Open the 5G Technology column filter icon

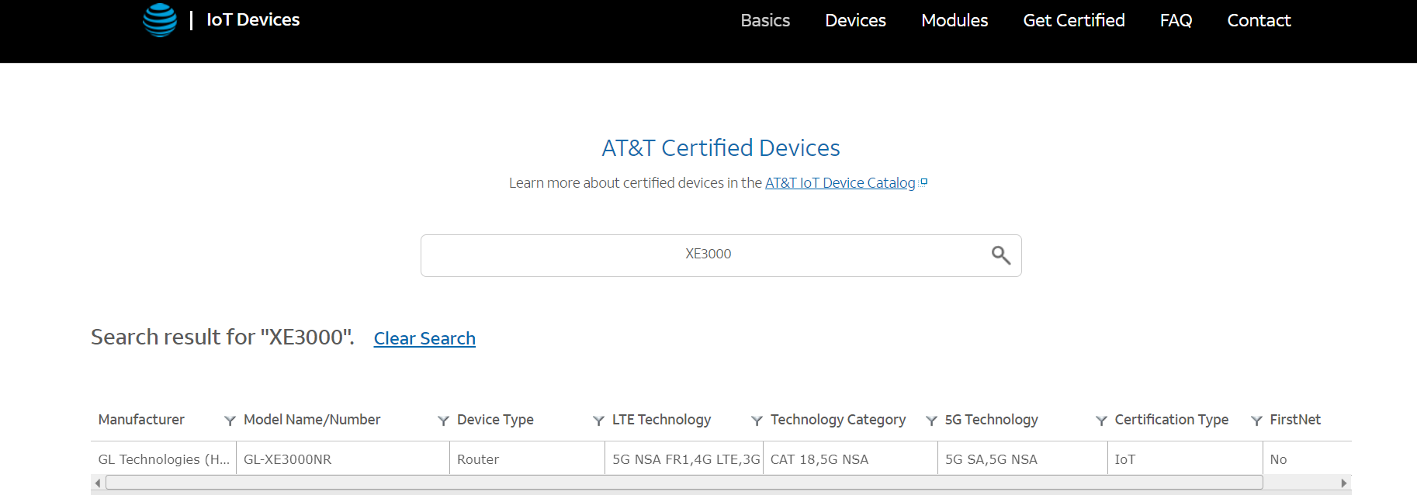[x=1101, y=421]
